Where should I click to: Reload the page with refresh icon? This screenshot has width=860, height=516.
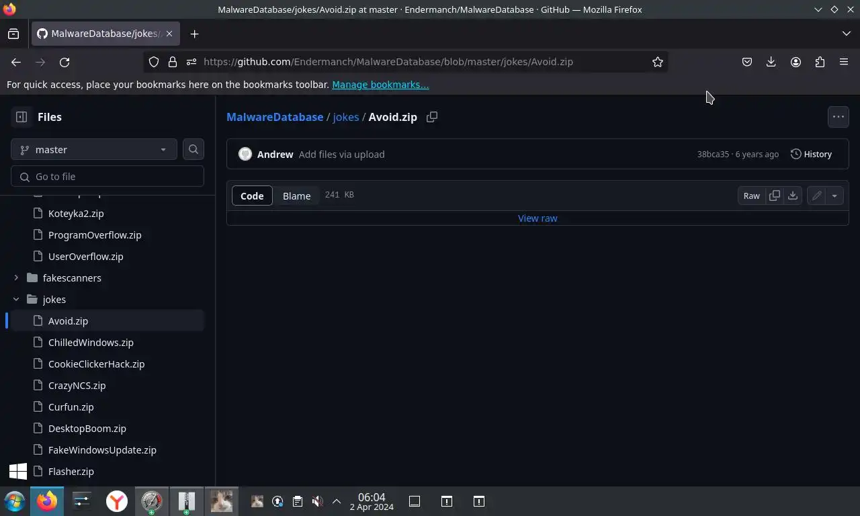pyautogui.click(x=64, y=62)
